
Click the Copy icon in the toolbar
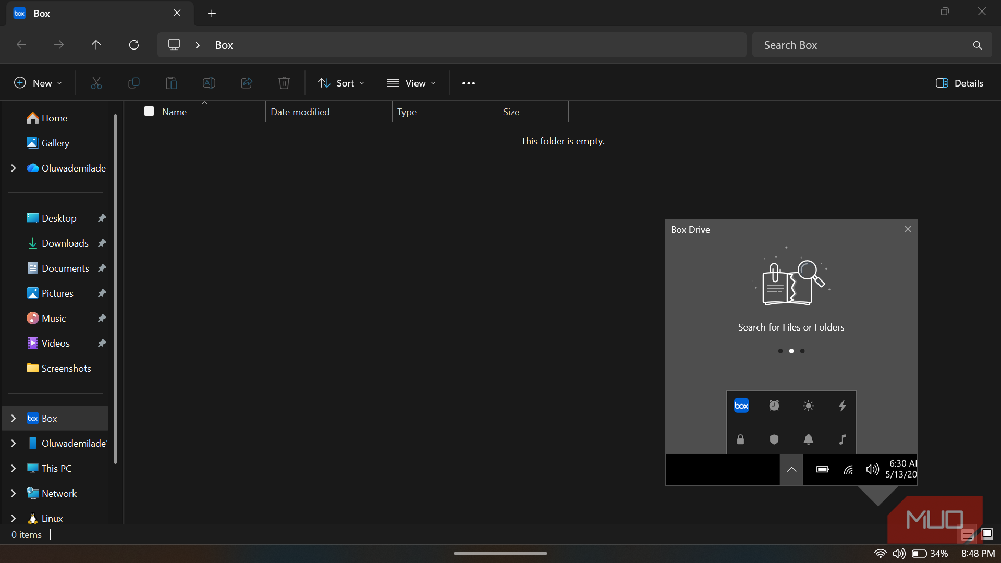click(134, 83)
